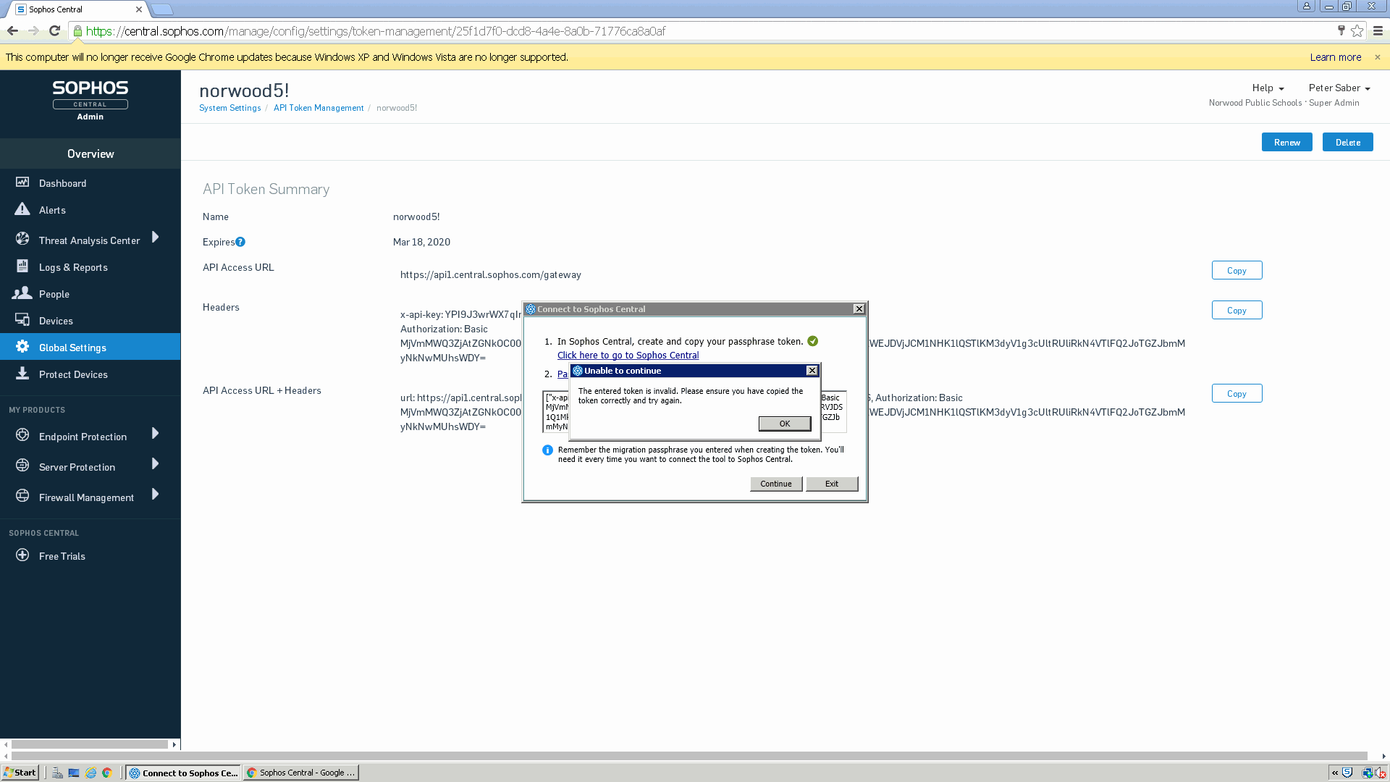The image size is (1390, 782).
Task: Click the browser address bar URL
Action: pos(376,31)
